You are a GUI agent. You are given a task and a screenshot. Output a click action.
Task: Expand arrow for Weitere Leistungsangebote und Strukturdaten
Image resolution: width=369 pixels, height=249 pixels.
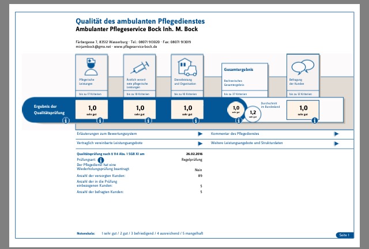click(336, 144)
